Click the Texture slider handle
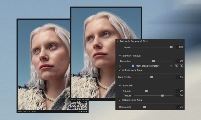Image resolution: width=201 pixels, height=120 pixels. [x=162, y=96]
